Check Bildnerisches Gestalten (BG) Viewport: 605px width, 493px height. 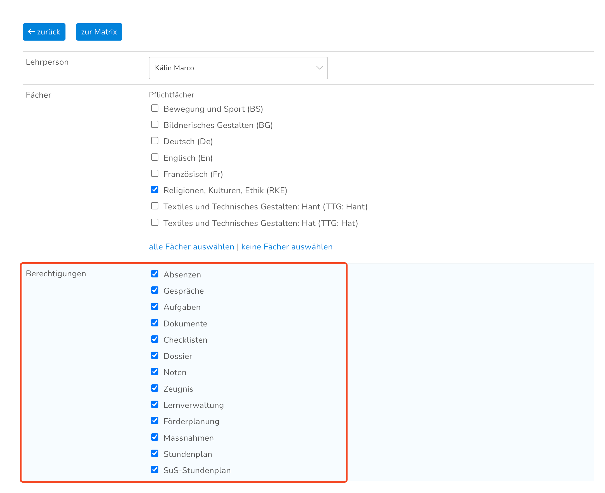(155, 124)
